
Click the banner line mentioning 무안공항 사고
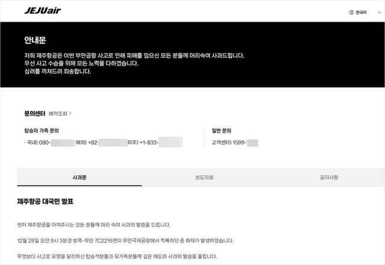[x=134, y=55]
